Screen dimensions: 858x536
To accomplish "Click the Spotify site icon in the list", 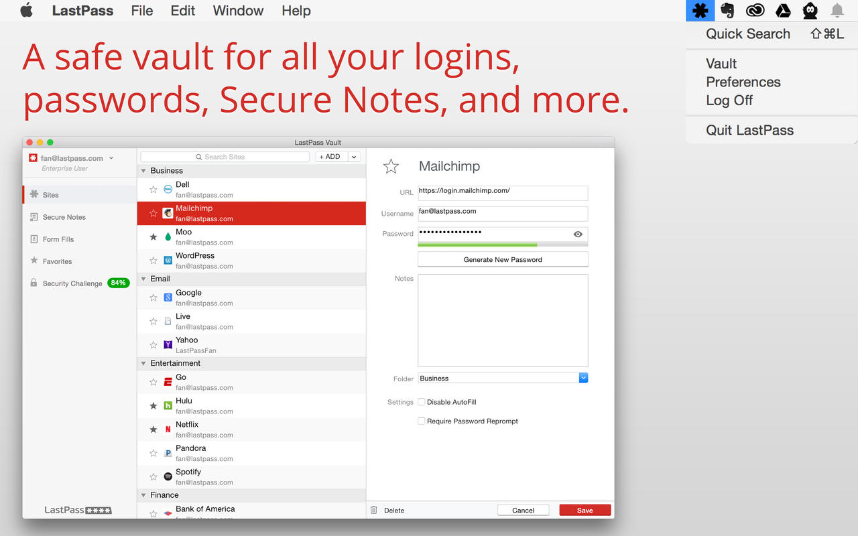I will 168,476.
